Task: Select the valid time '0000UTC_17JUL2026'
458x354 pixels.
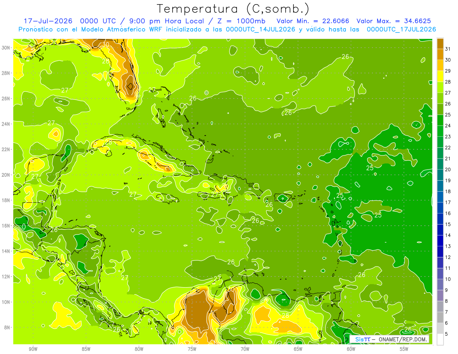Action: (x=401, y=29)
